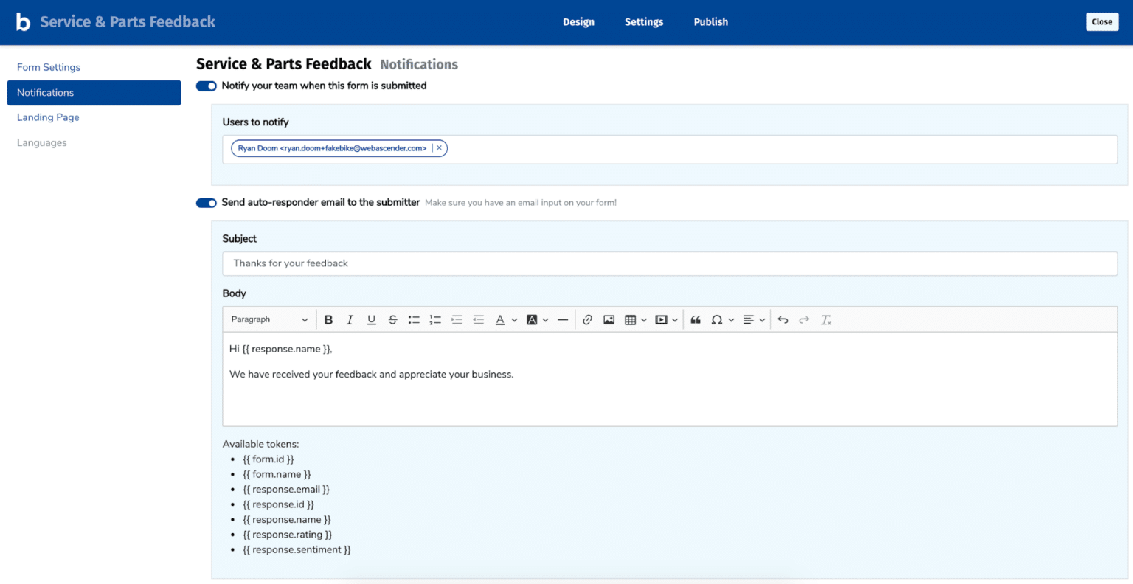The width and height of the screenshot is (1133, 584).
Task: Remove Ryan Doom from users to notify
Action: pos(439,148)
